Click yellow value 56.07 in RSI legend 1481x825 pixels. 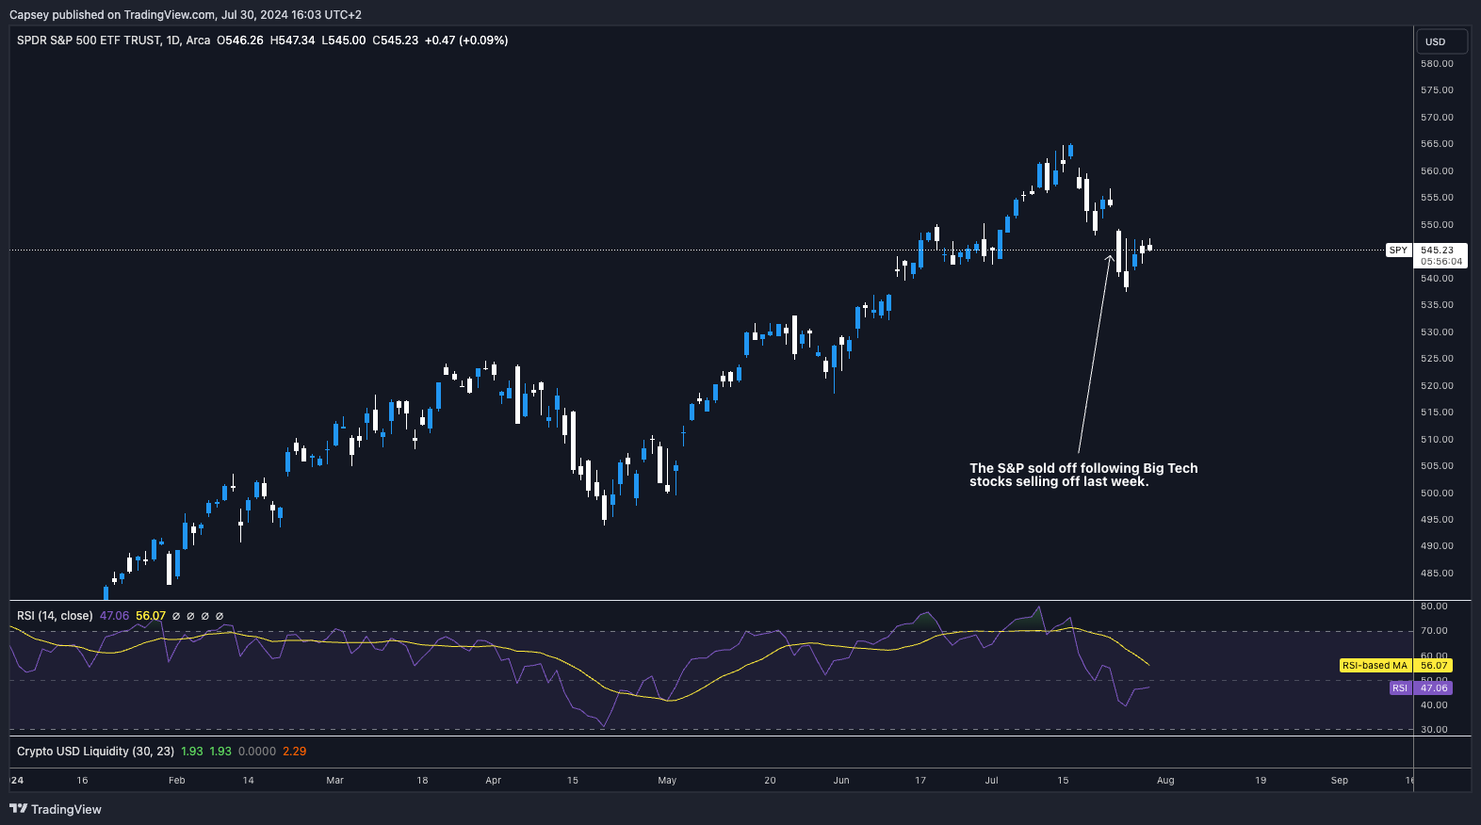151,616
